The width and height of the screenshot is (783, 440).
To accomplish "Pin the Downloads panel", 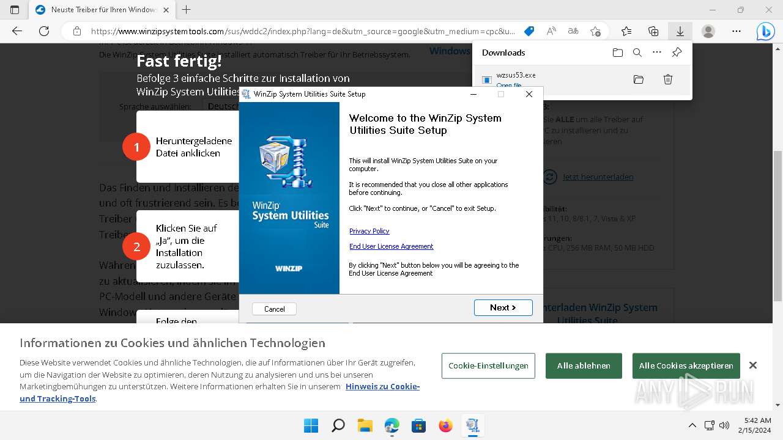I will (x=677, y=53).
